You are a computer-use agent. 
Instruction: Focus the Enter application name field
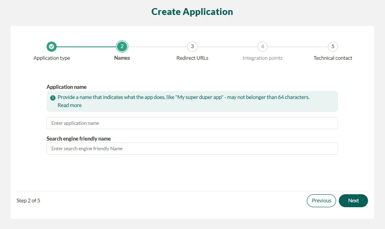pos(192,123)
